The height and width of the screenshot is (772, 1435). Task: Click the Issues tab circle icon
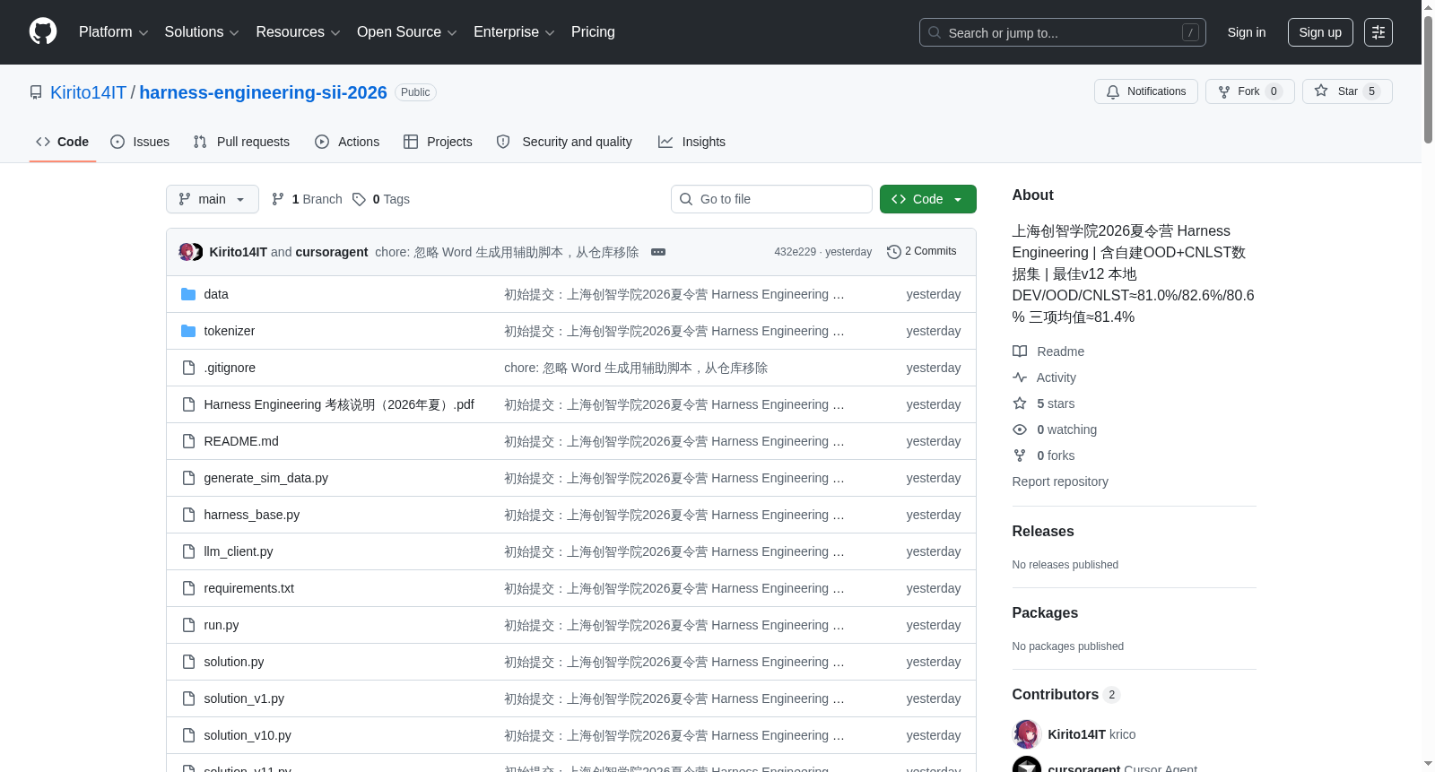click(x=117, y=142)
